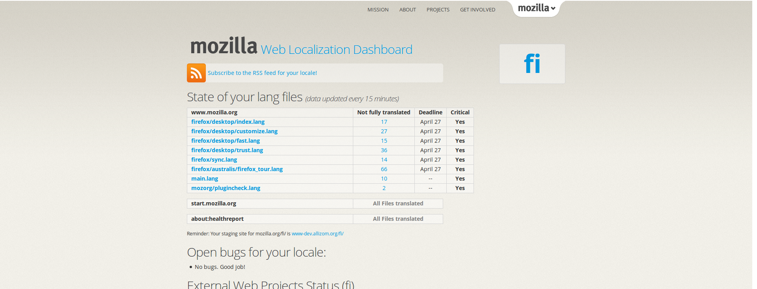Open the ABOUT menu item

(408, 10)
